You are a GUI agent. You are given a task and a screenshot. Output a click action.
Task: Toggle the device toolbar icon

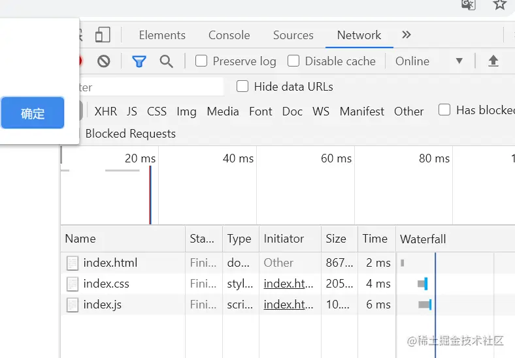click(x=103, y=35)
